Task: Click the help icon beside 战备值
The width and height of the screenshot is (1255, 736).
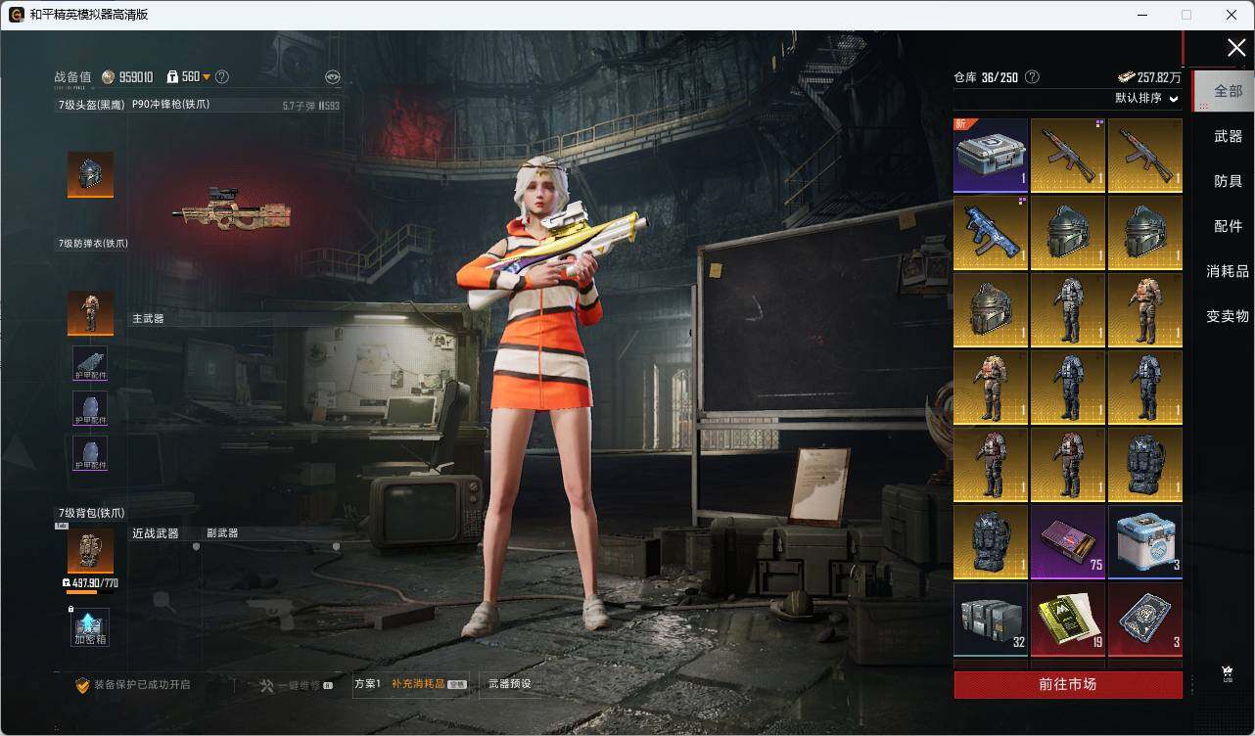Action: click(x=222, y=76)
